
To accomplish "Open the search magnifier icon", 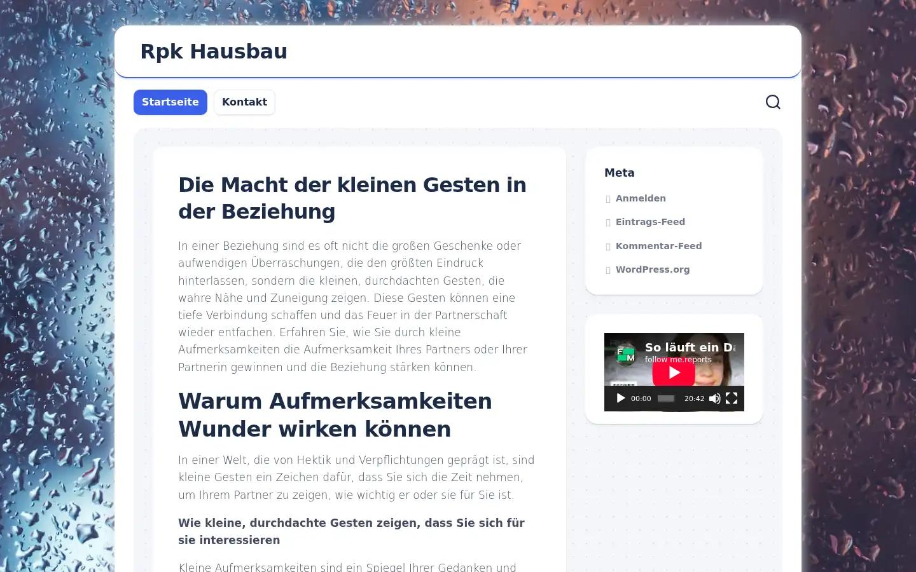I will click(773, 102).
